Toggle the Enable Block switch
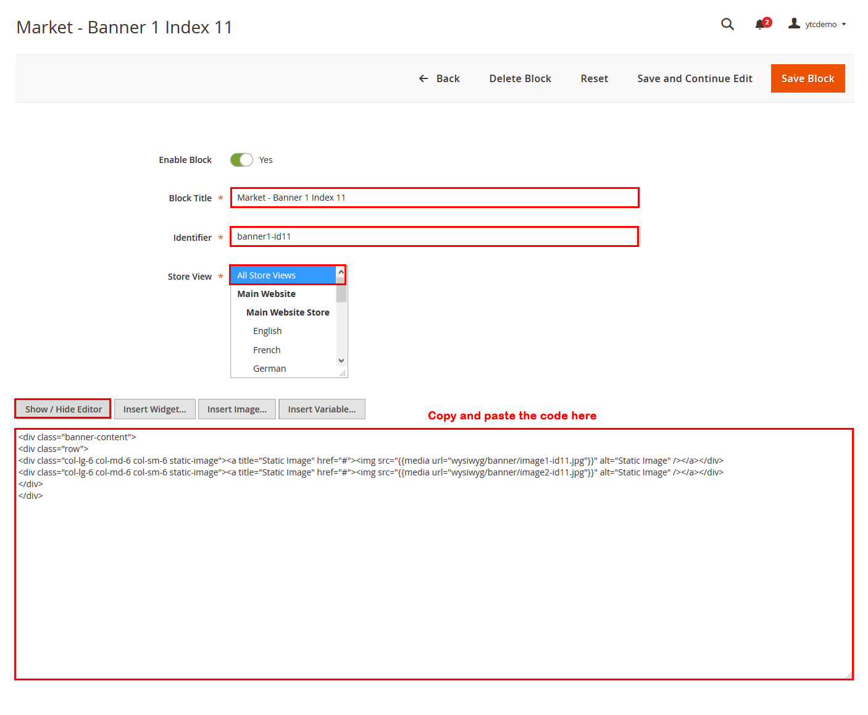868x715 pixels. coord(241,160)
